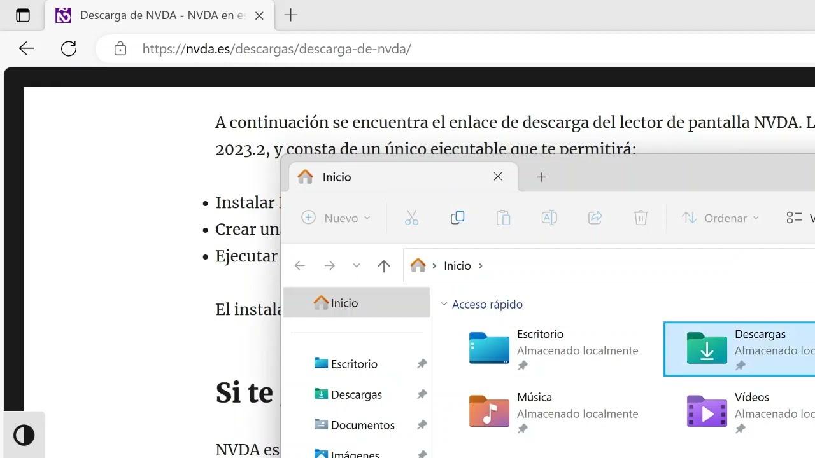Unpin Descargas via its sidebar pin icon
This screenshot has height=458, width=815.
(x=422, y=394)
